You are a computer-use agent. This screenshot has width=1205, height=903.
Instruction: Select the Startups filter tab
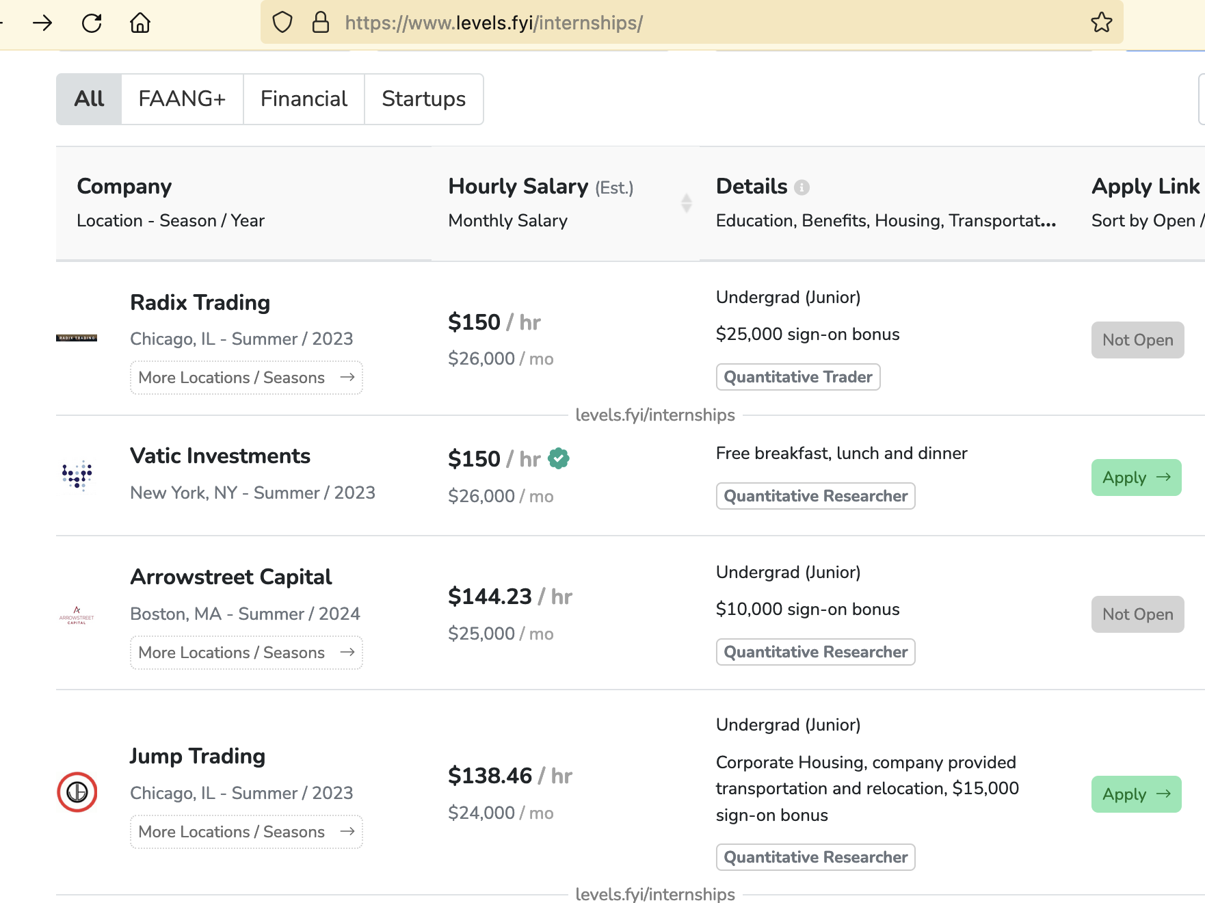(x=423, y=99)
